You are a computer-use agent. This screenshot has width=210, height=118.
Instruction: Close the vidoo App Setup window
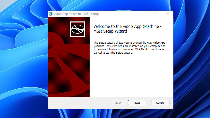(167, 14)
